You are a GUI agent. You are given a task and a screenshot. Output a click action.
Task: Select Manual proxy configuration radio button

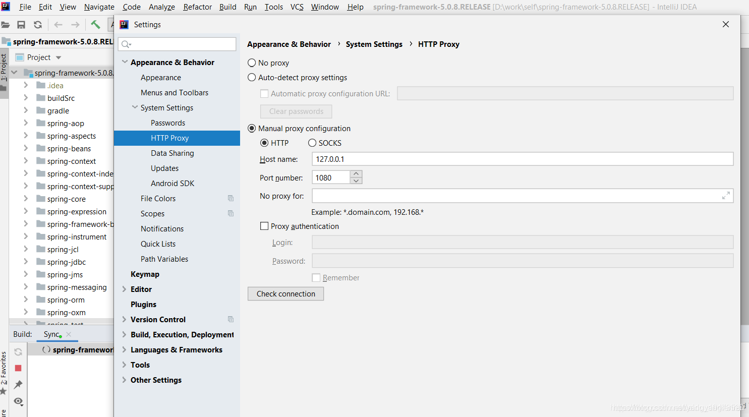tap(252, 129)
